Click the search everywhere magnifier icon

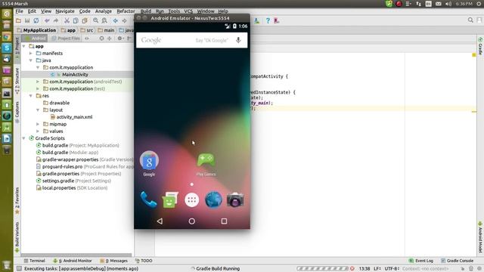pyautogui.click(x=470, y=20)
